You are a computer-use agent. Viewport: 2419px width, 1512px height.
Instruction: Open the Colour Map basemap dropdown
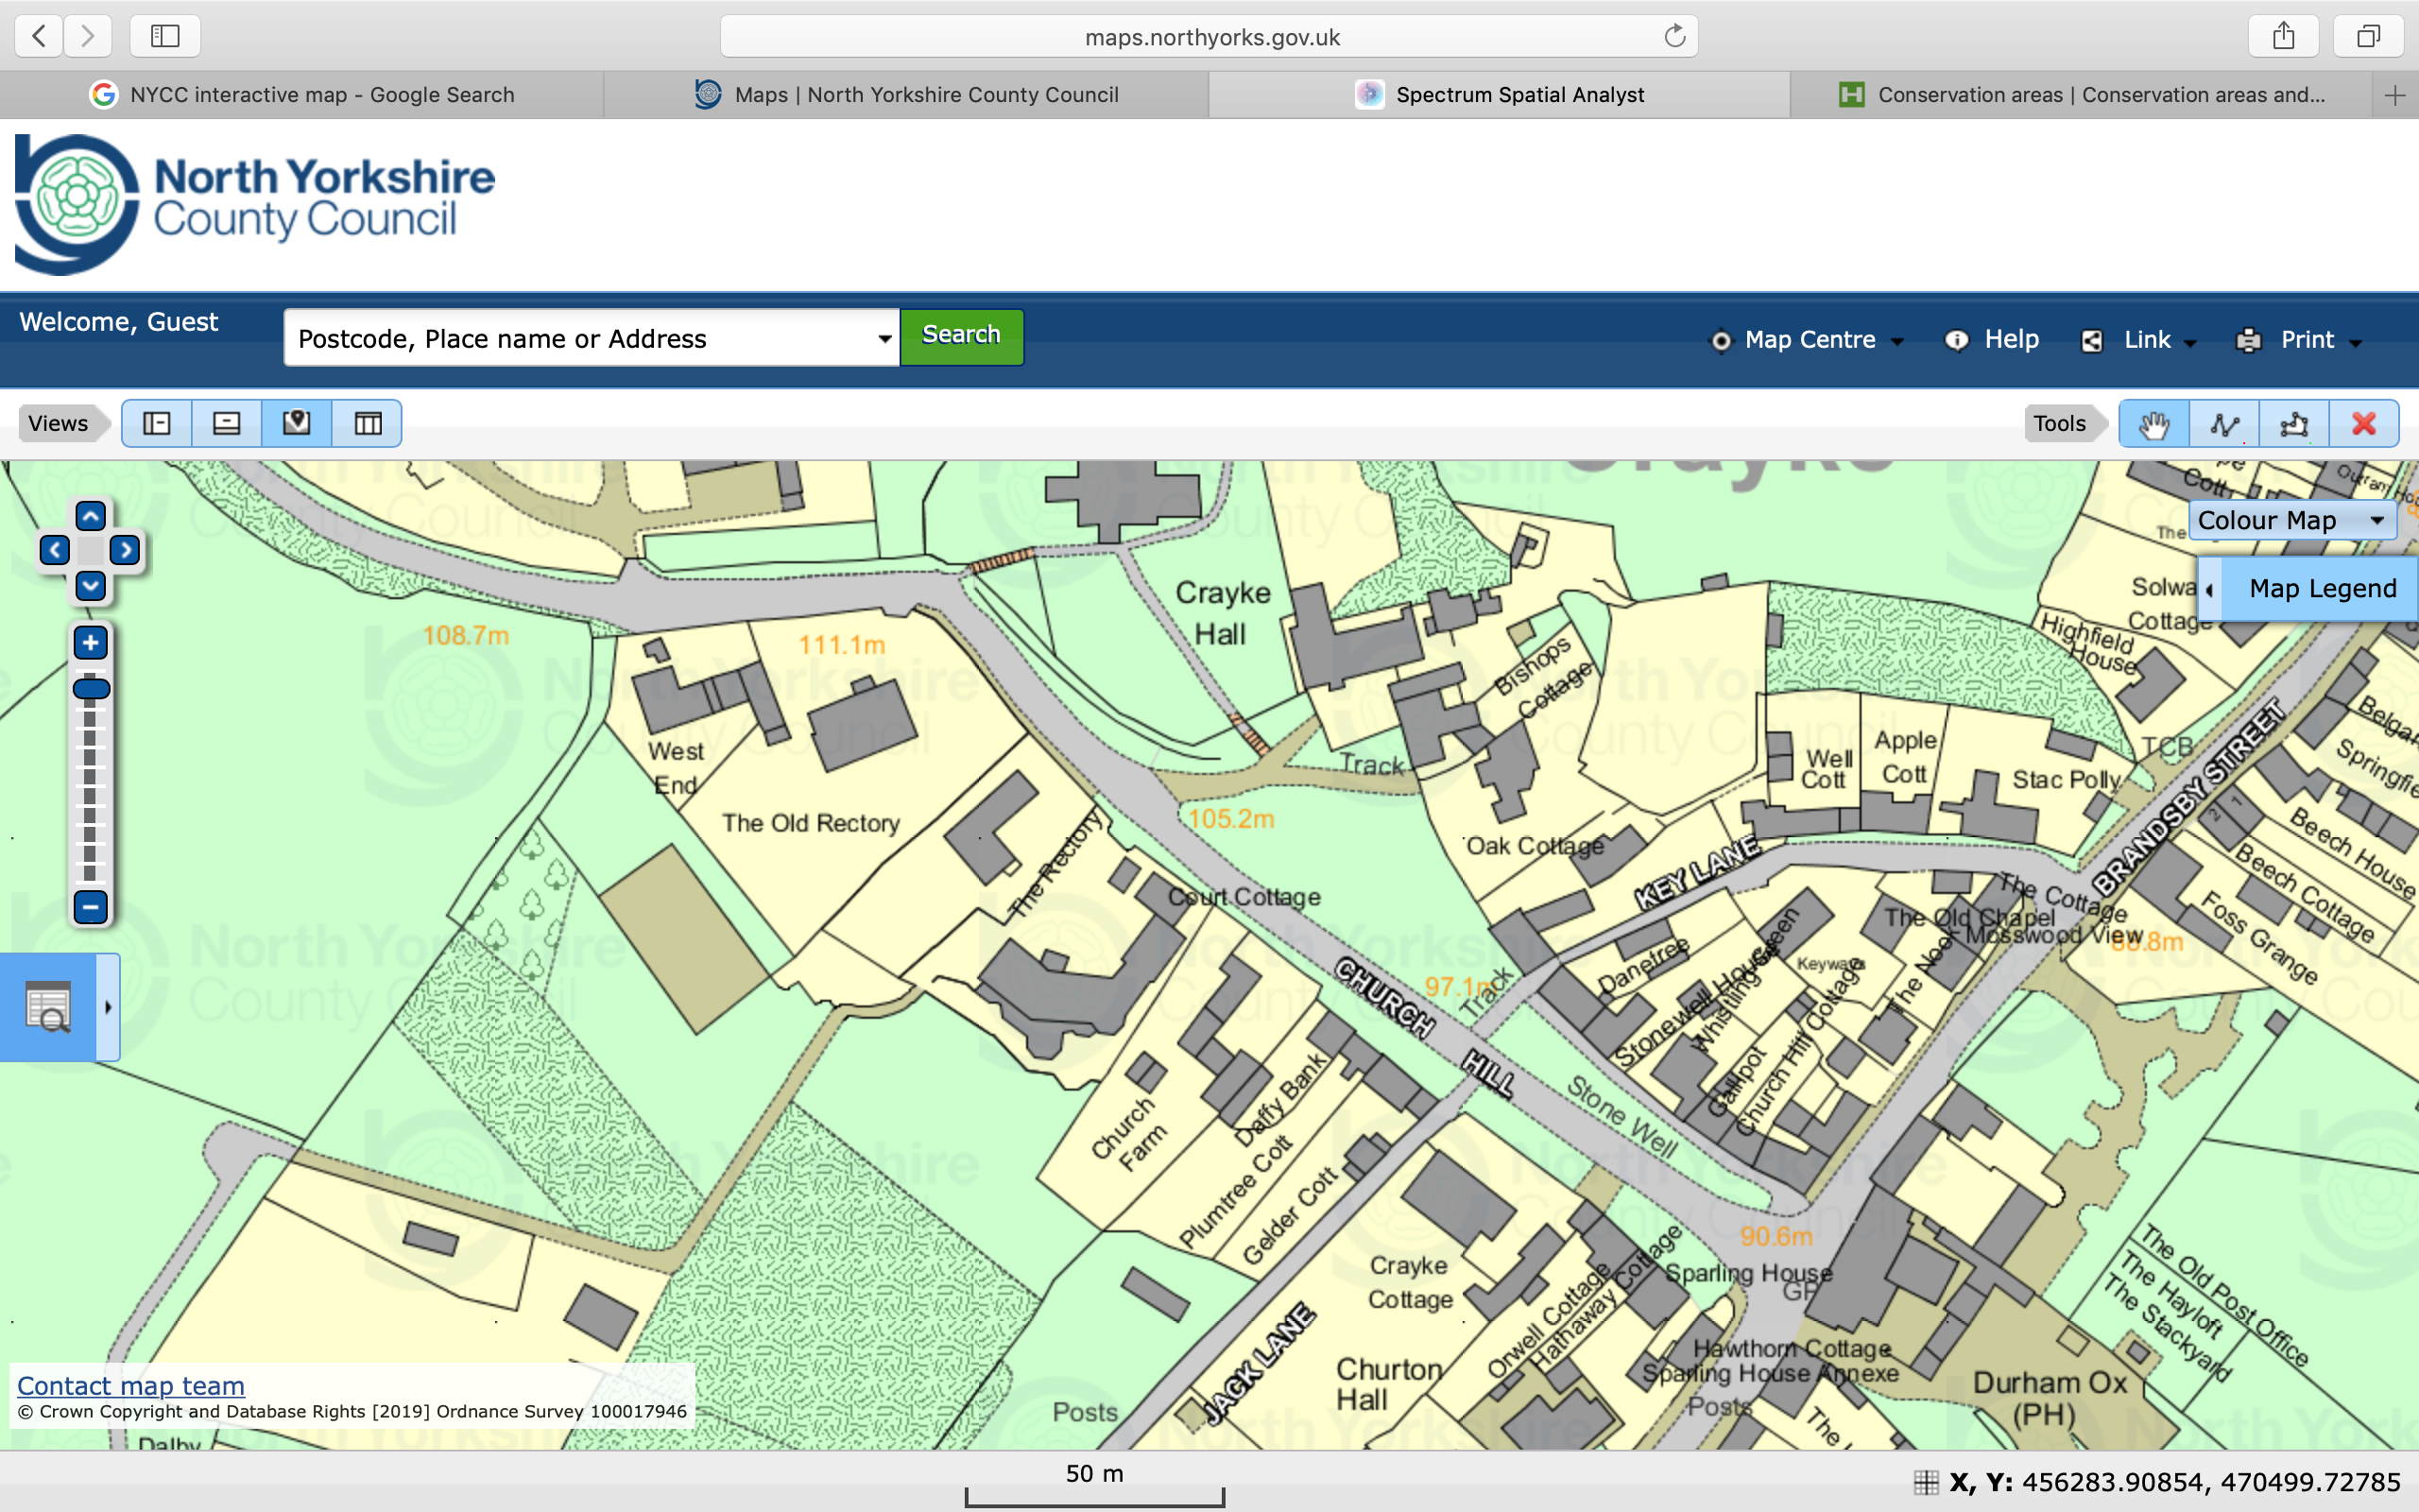[2290, 521]
